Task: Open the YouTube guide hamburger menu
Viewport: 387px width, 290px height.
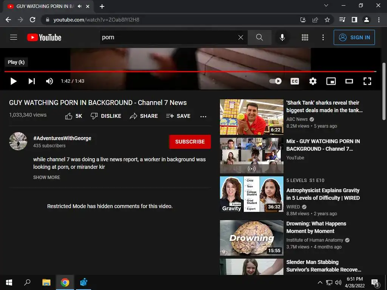Action: pyautogui.click(x=14, y=37)
